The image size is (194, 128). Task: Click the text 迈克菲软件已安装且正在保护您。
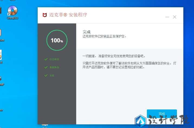pyautogui.click(x=104, y=36)
